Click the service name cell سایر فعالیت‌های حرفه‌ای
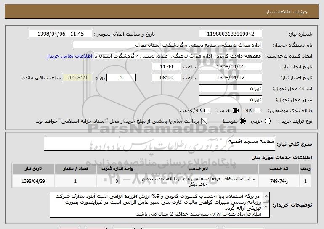This screenshot has width=324, height=229. click(x=198, y=181)
